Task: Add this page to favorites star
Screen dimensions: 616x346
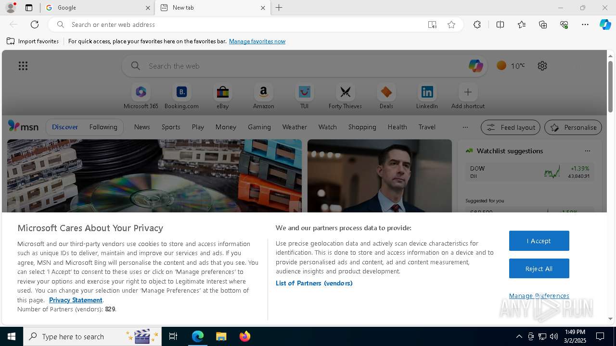Action: click(451, 25)
